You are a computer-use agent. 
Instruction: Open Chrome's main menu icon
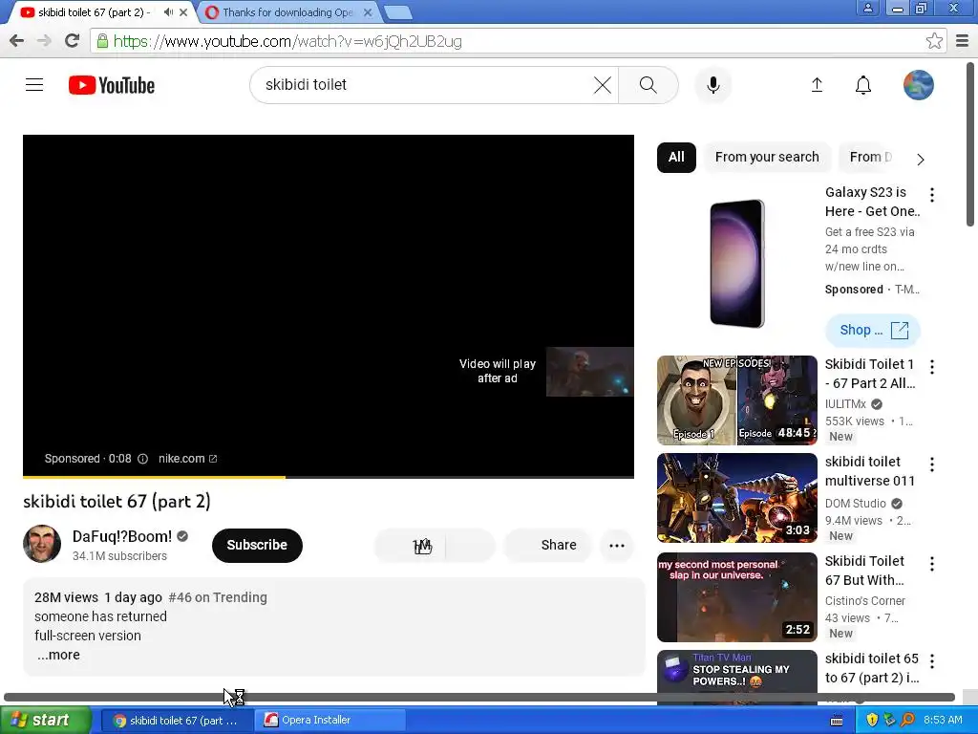963,41
